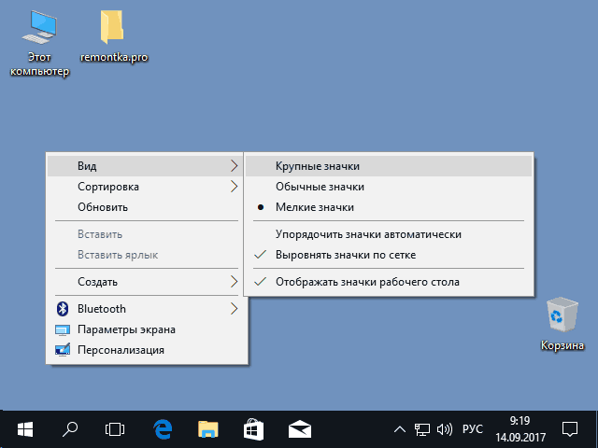Expand the Bluetooth submenu
The height and width of the screenshot is (448, 598).
145,309
